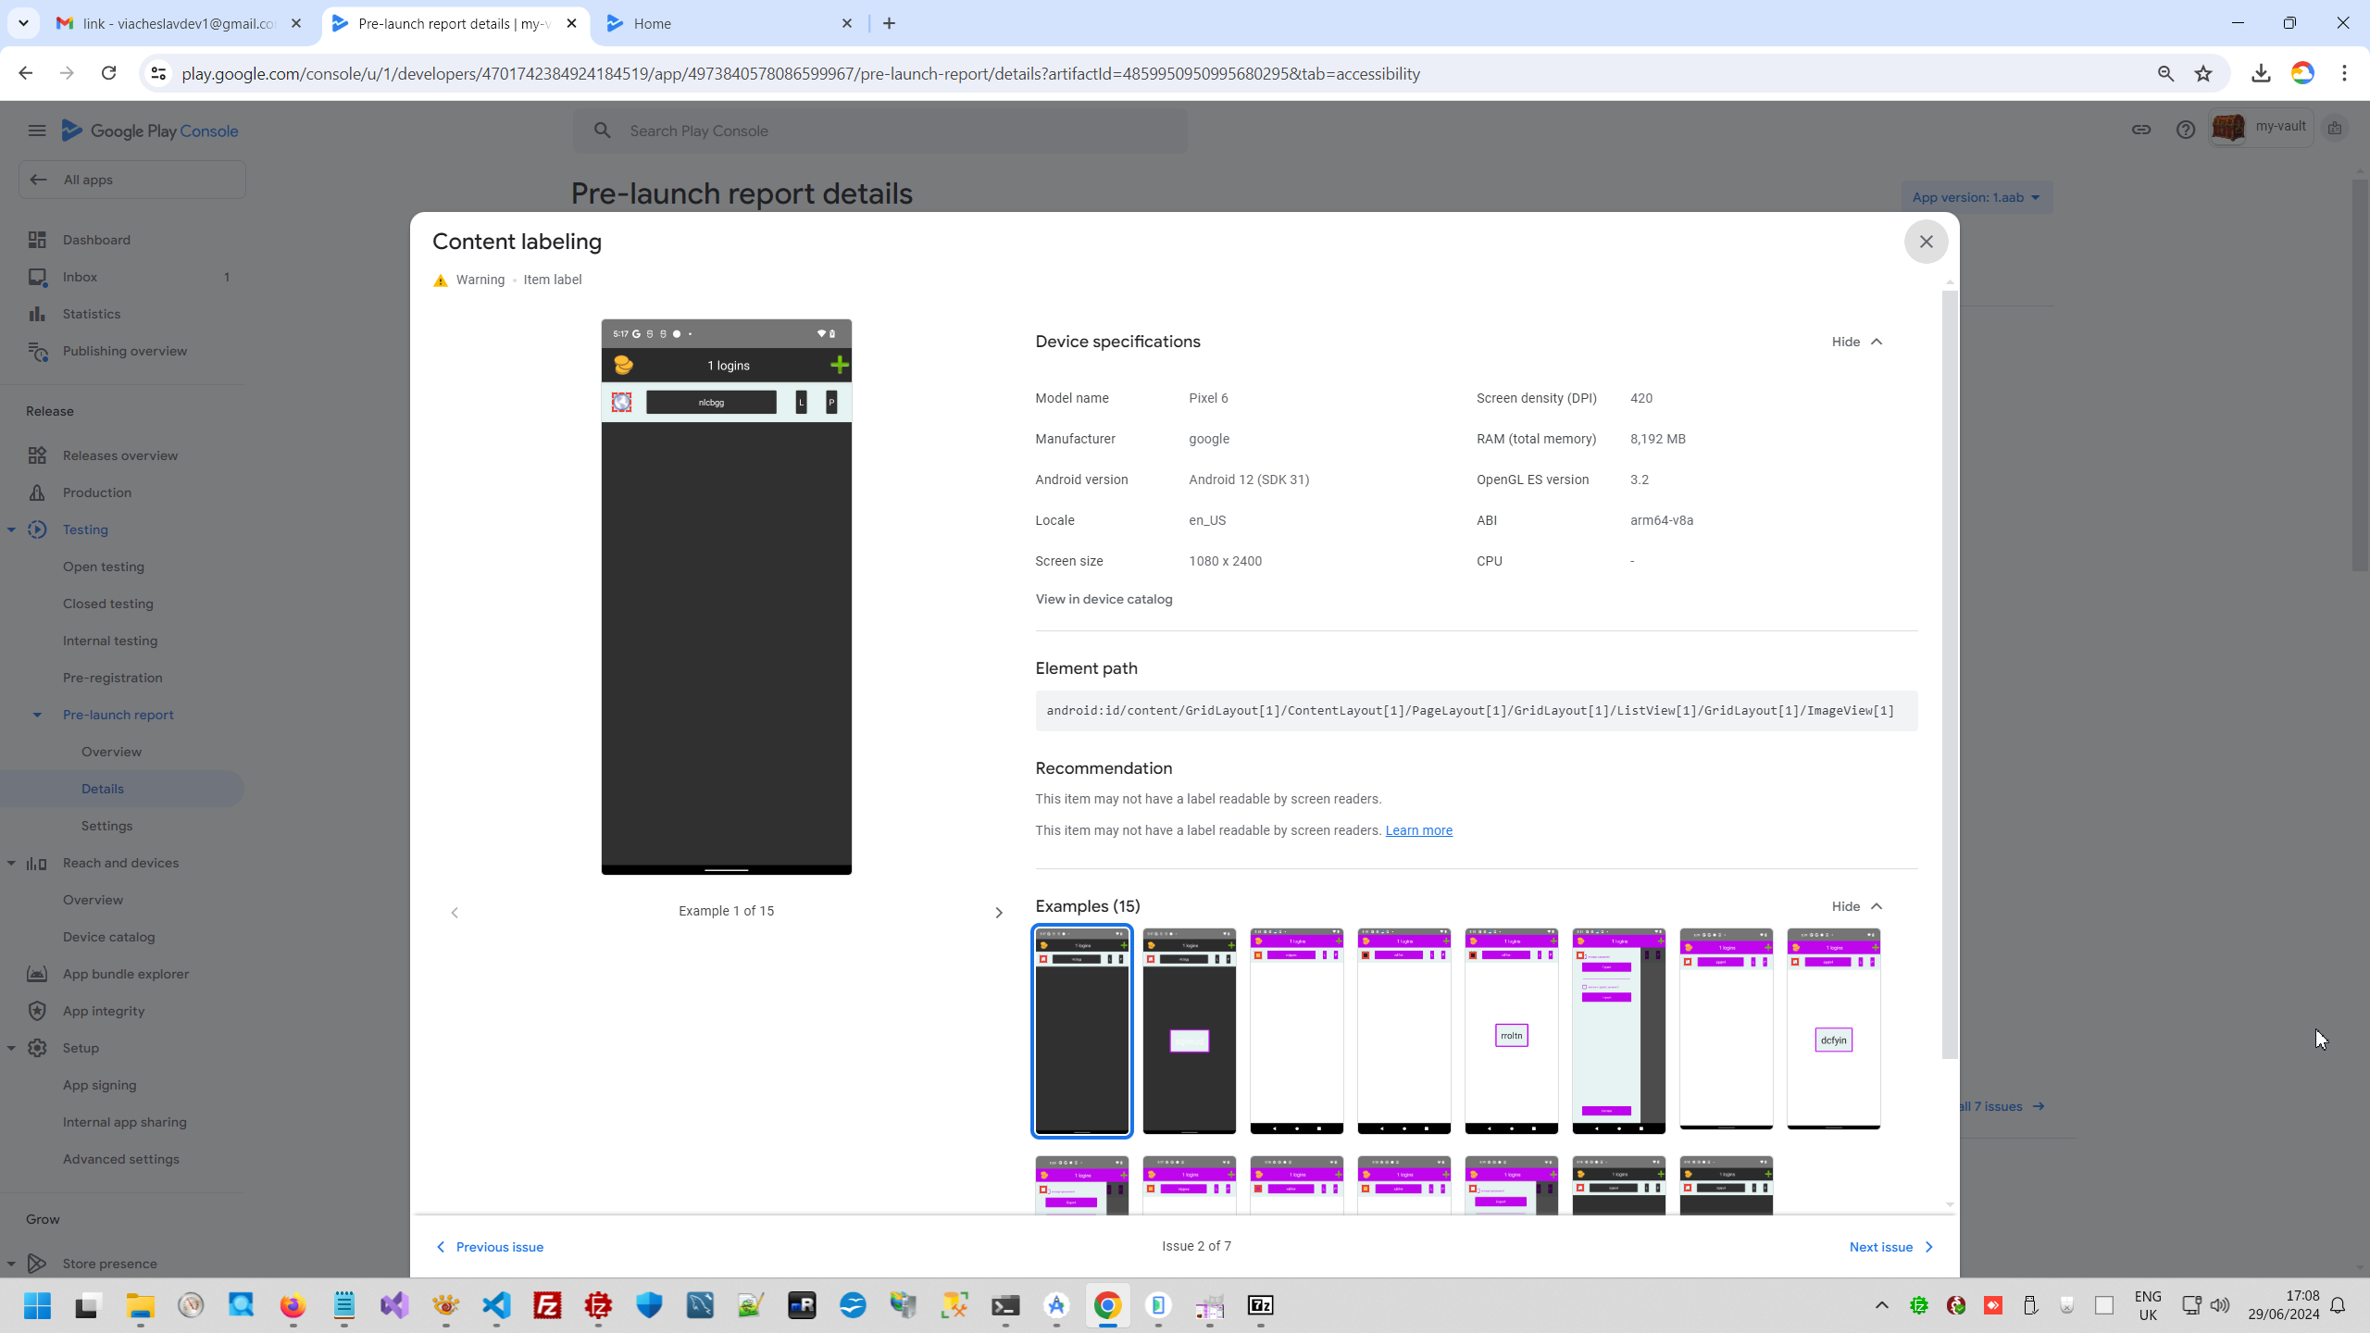
Task: Launch FileZilla from the taskbar
Action: [548, 1305]
